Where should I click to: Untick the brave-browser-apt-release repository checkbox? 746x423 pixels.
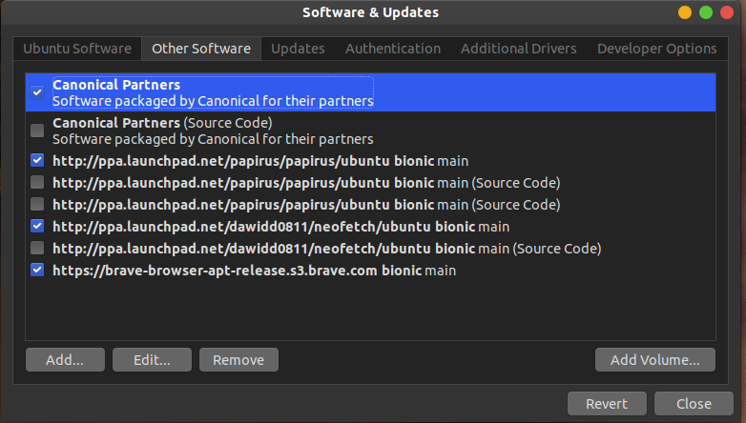37,270
